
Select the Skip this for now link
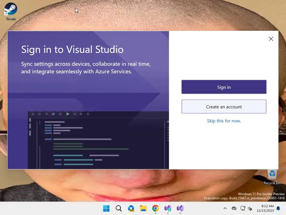click(224, 121)
